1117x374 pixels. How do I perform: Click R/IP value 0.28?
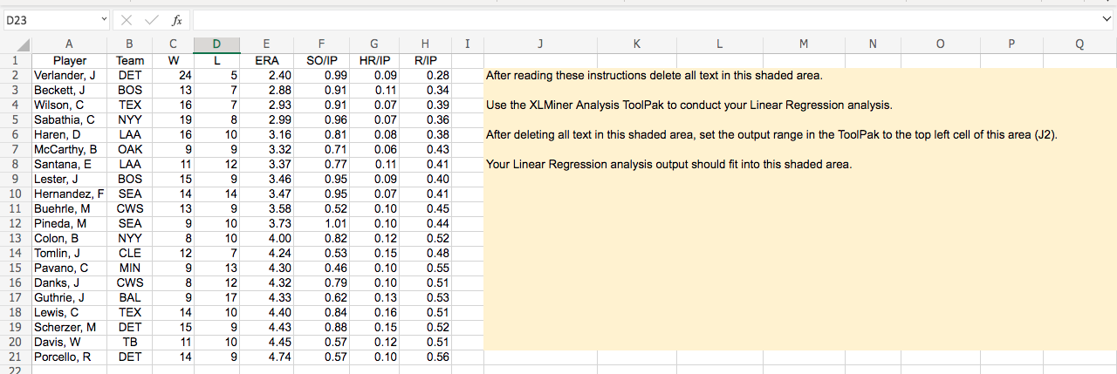pos(426,76)
